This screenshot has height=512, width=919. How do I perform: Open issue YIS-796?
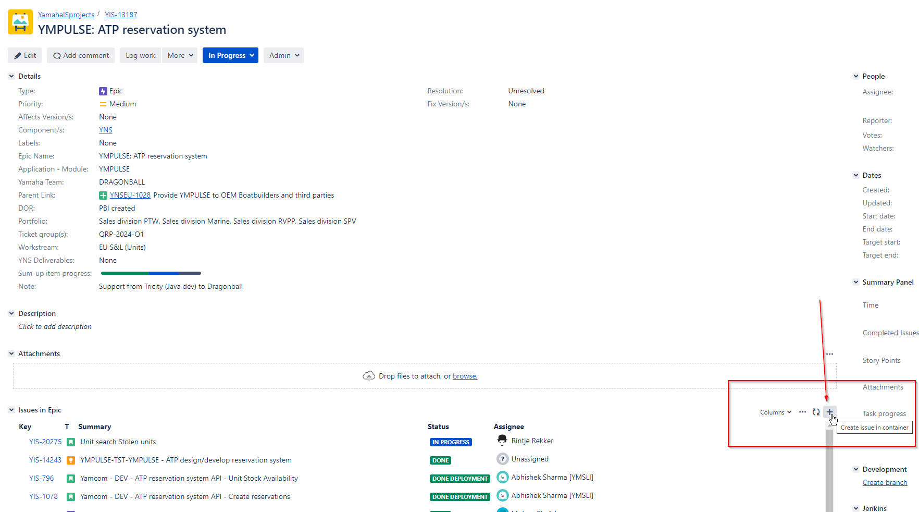click(42, 478)
